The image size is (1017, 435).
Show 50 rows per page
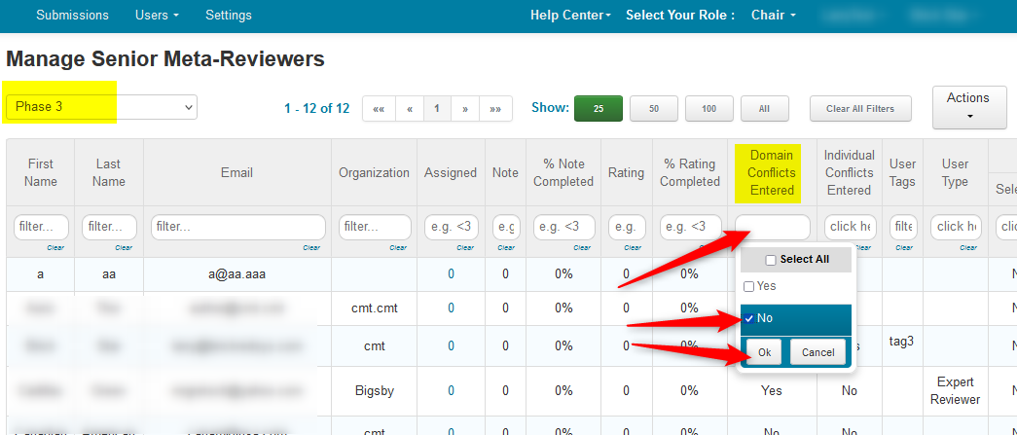[x=654, y=109]
